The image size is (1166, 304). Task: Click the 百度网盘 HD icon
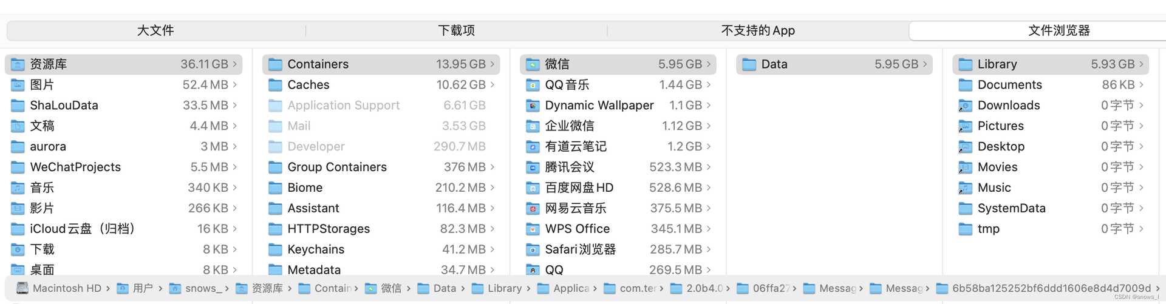533,188
